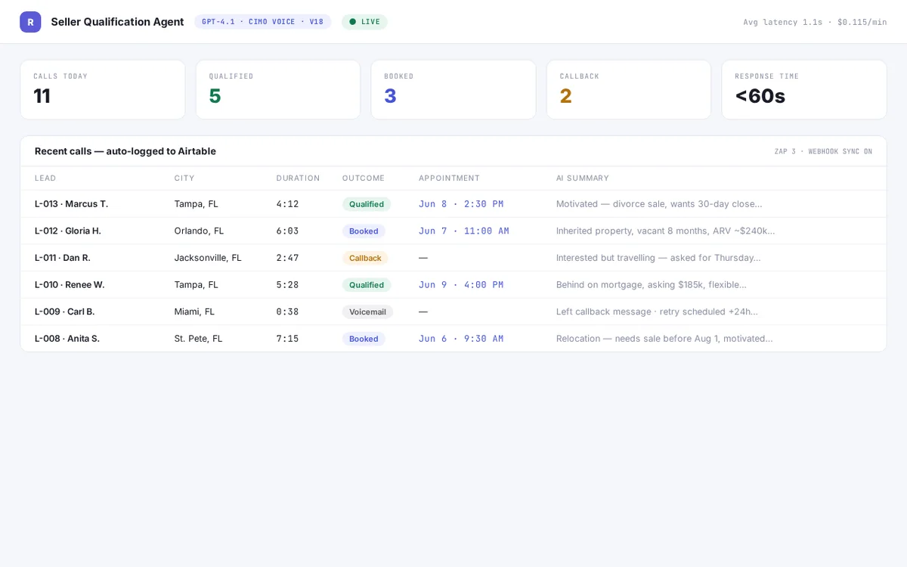Click Tampa, FL in Marcus T. row
This screenshot has width=907, height=567.
point(197,204)
